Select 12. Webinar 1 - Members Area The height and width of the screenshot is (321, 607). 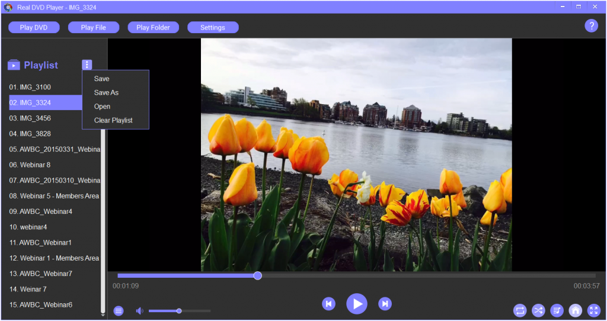[54, 258]
